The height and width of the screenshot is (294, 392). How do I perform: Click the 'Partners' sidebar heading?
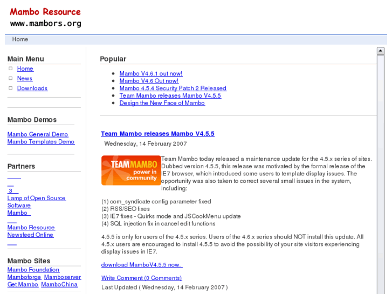pyautogui.click(x=21, y=166)
